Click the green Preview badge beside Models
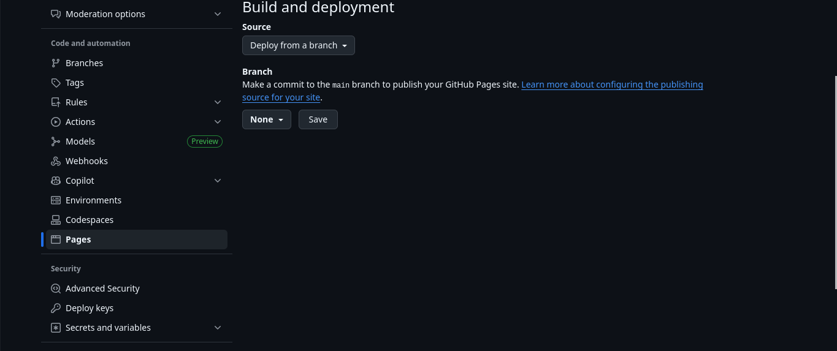Screen dimensions: 837x351 click(205, 142)
